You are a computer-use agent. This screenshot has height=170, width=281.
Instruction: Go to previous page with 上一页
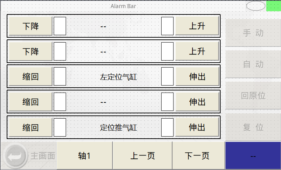[x=142, y=156]
